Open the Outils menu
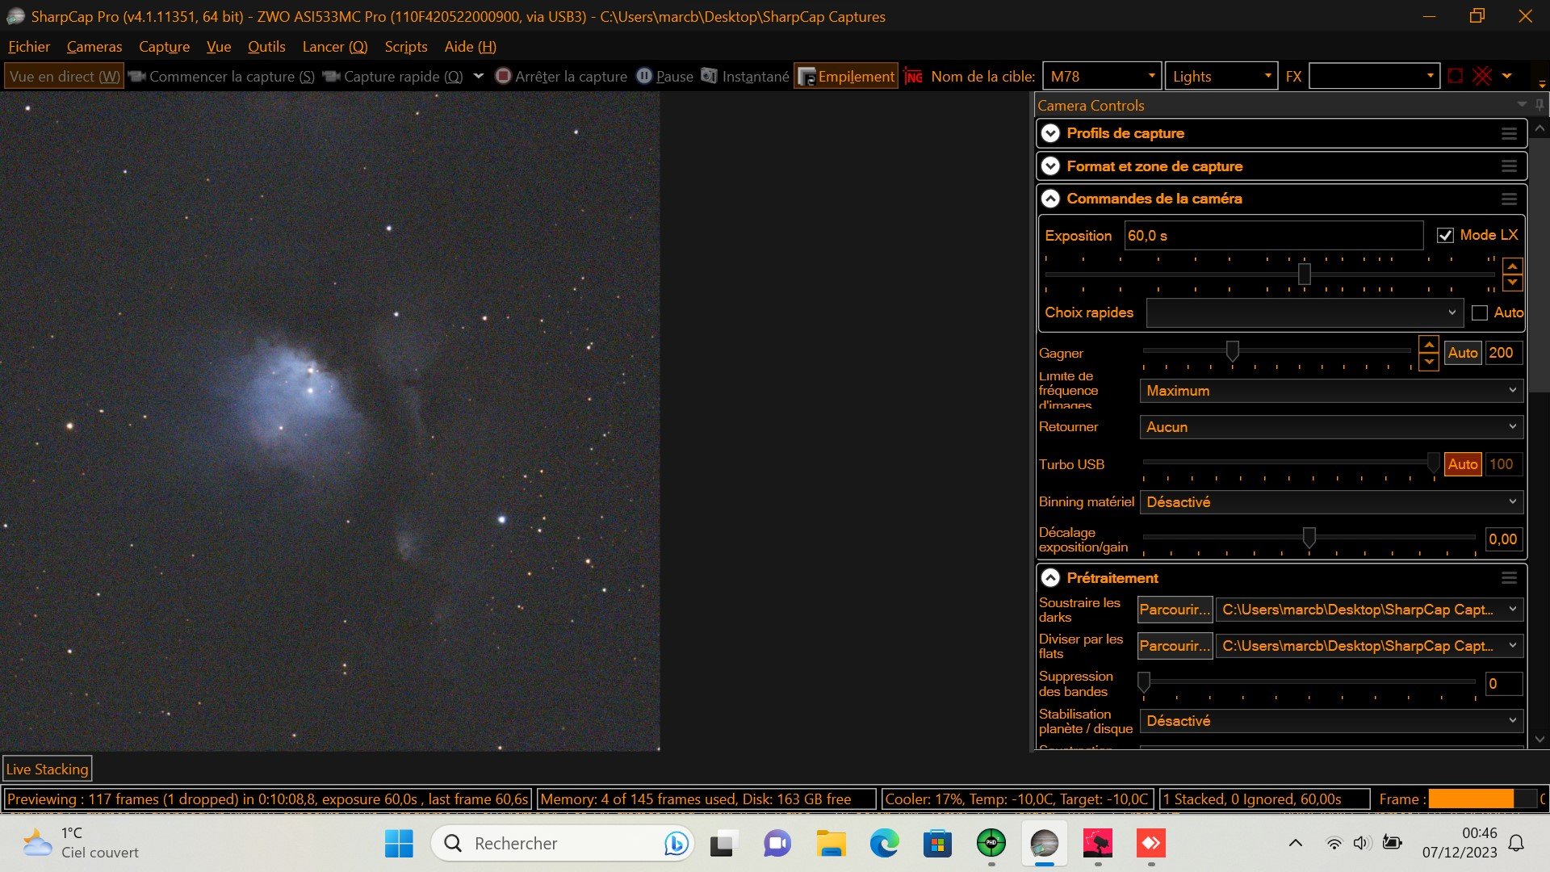 click(266, 46)
